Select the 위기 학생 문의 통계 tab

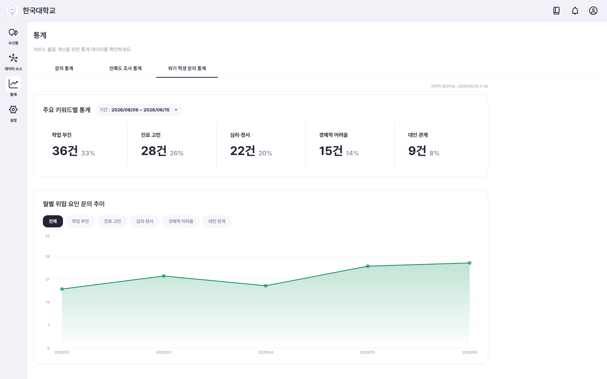point(187,69)
